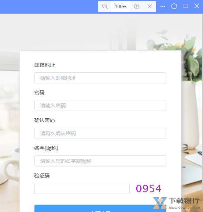Screen dimensions: 203x212
Task: Maximize the window
Action: pos(186,6)
